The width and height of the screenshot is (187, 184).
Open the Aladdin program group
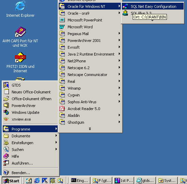90,116
